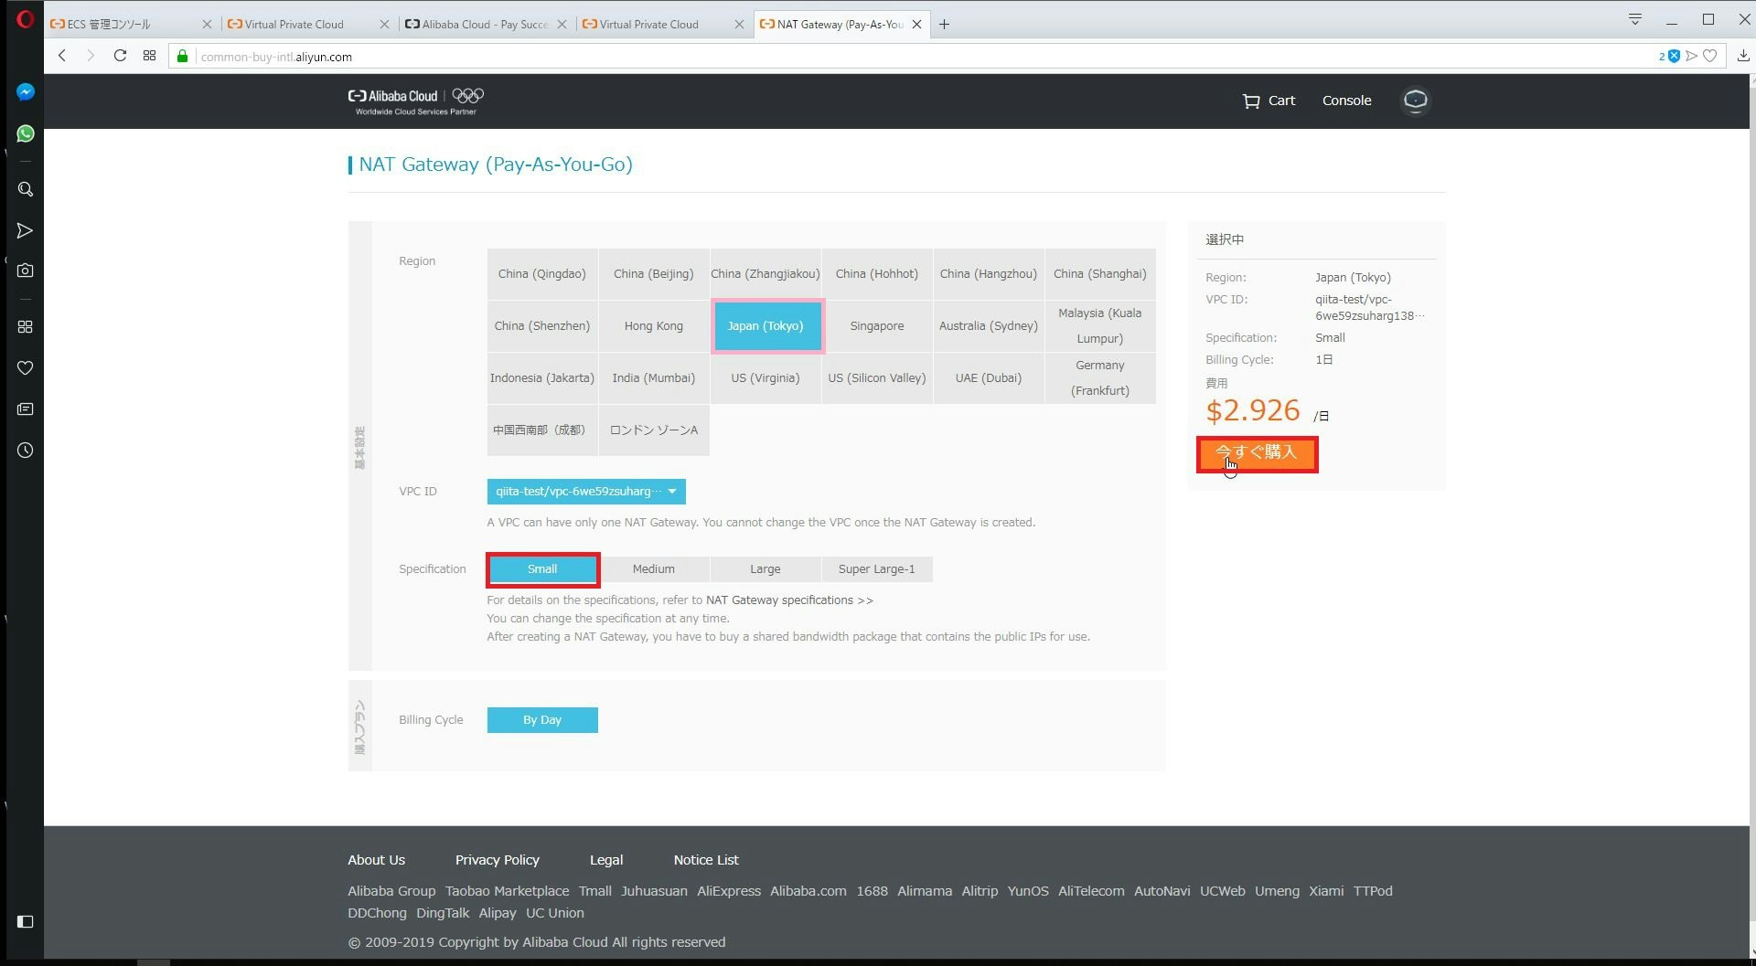The image size is (1756, 966).
Task: Open bookmarks heart icon in sidebar
Action: click(26, 367)
